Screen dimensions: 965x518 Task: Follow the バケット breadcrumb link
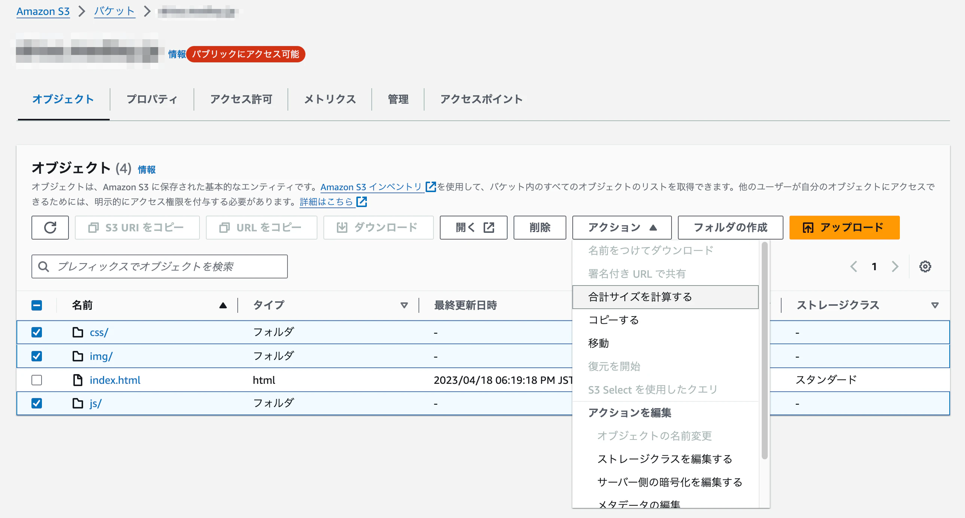(x=114, y=11)
